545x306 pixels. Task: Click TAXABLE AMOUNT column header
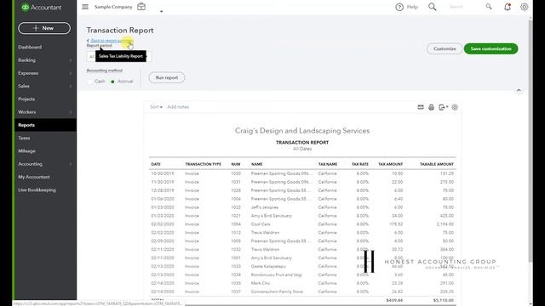(437, 164)
